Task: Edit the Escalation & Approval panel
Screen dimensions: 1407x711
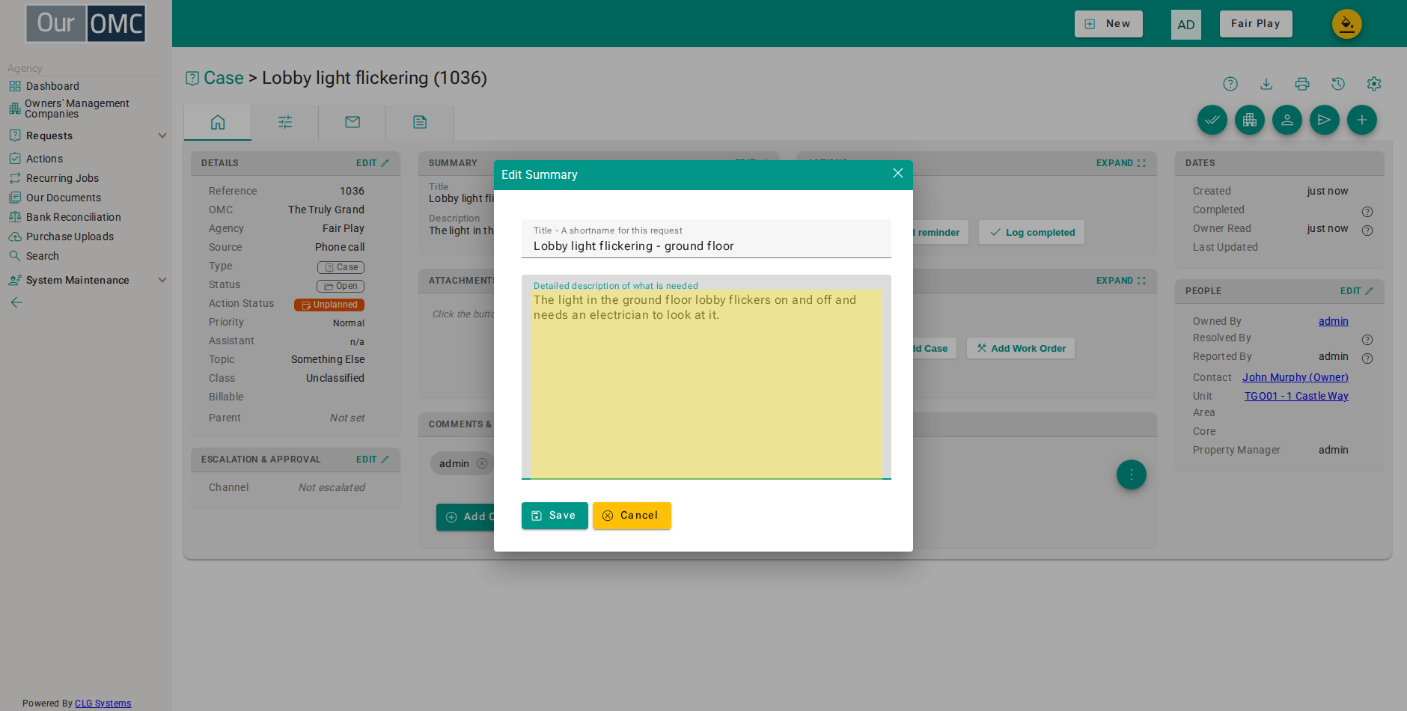Action: coord(373,460)
